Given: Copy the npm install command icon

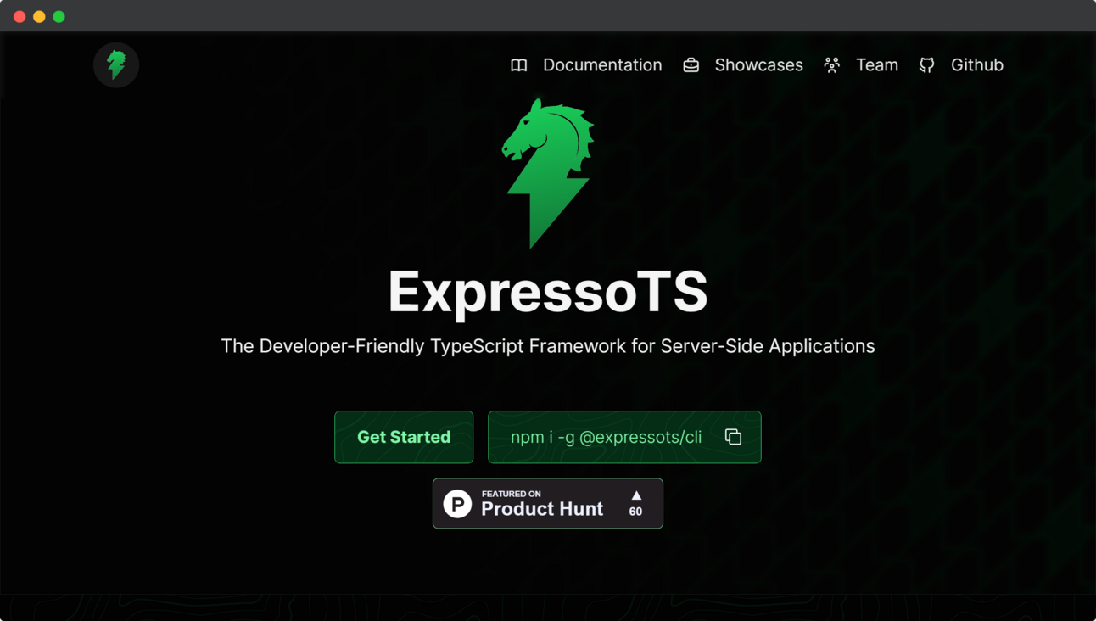Looking at the screenshot, I should pos(734,437).
